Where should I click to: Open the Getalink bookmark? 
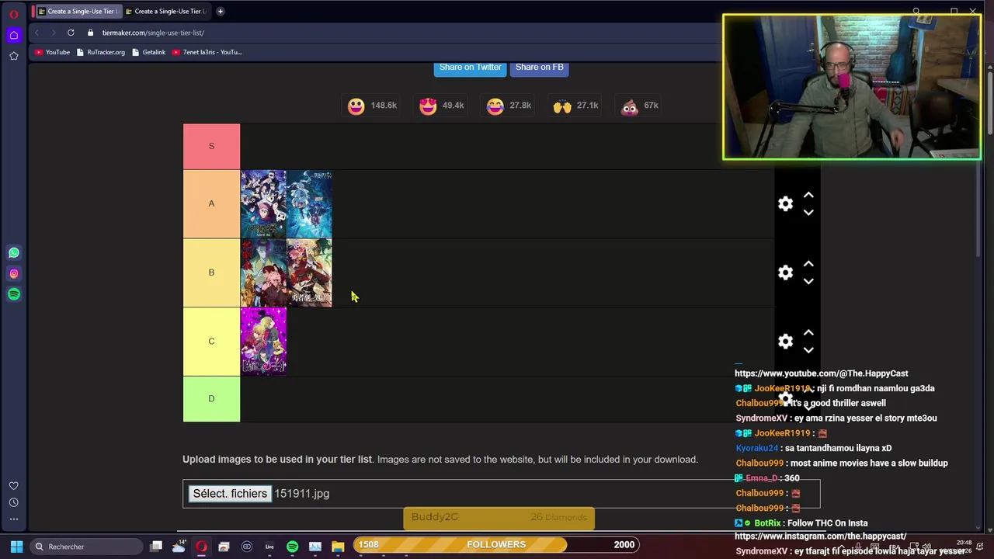pyautogui.click(x=149, y=52)
